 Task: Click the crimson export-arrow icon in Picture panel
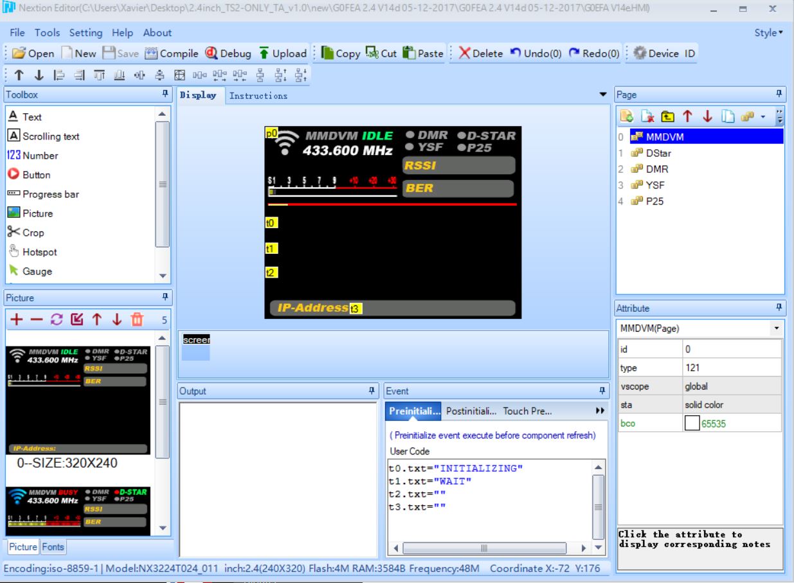pyautogui.click(x=76, y=319)
